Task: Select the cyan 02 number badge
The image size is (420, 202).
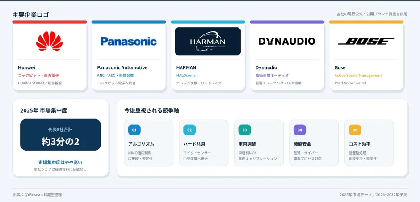Action: point(189,130)
